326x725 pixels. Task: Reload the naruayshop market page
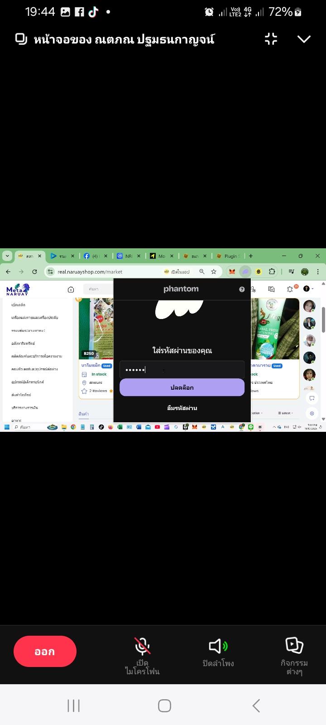click(x=34, y=271)
